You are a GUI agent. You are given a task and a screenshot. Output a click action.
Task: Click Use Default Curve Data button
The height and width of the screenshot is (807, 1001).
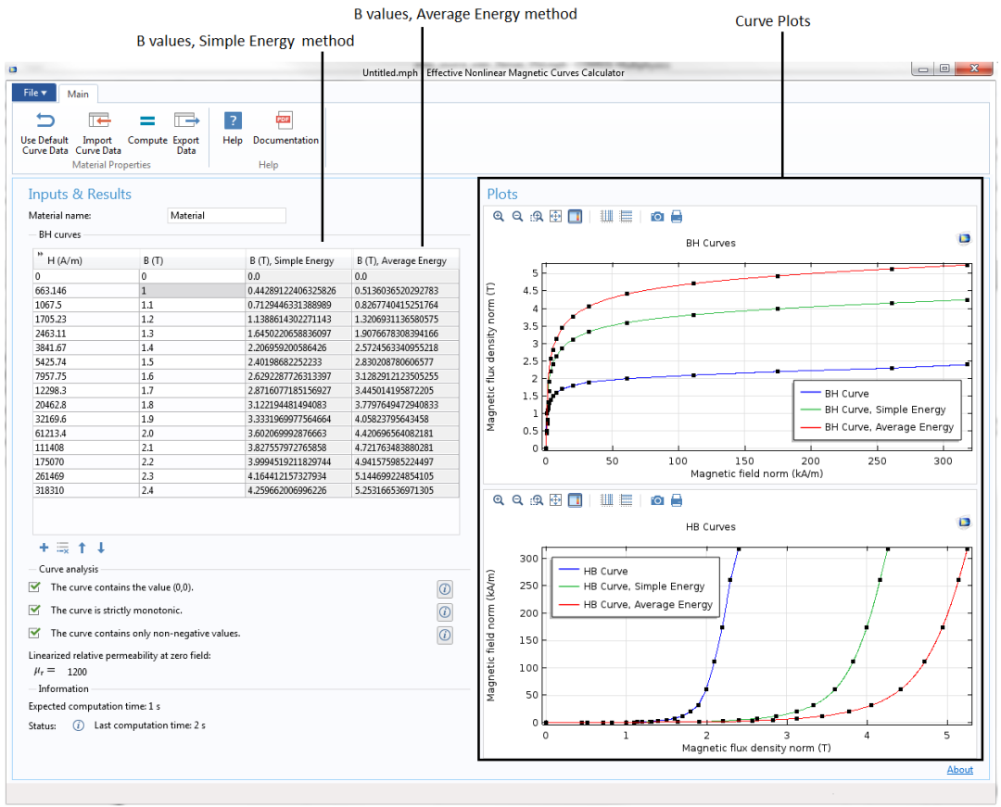tap(44, 133)
